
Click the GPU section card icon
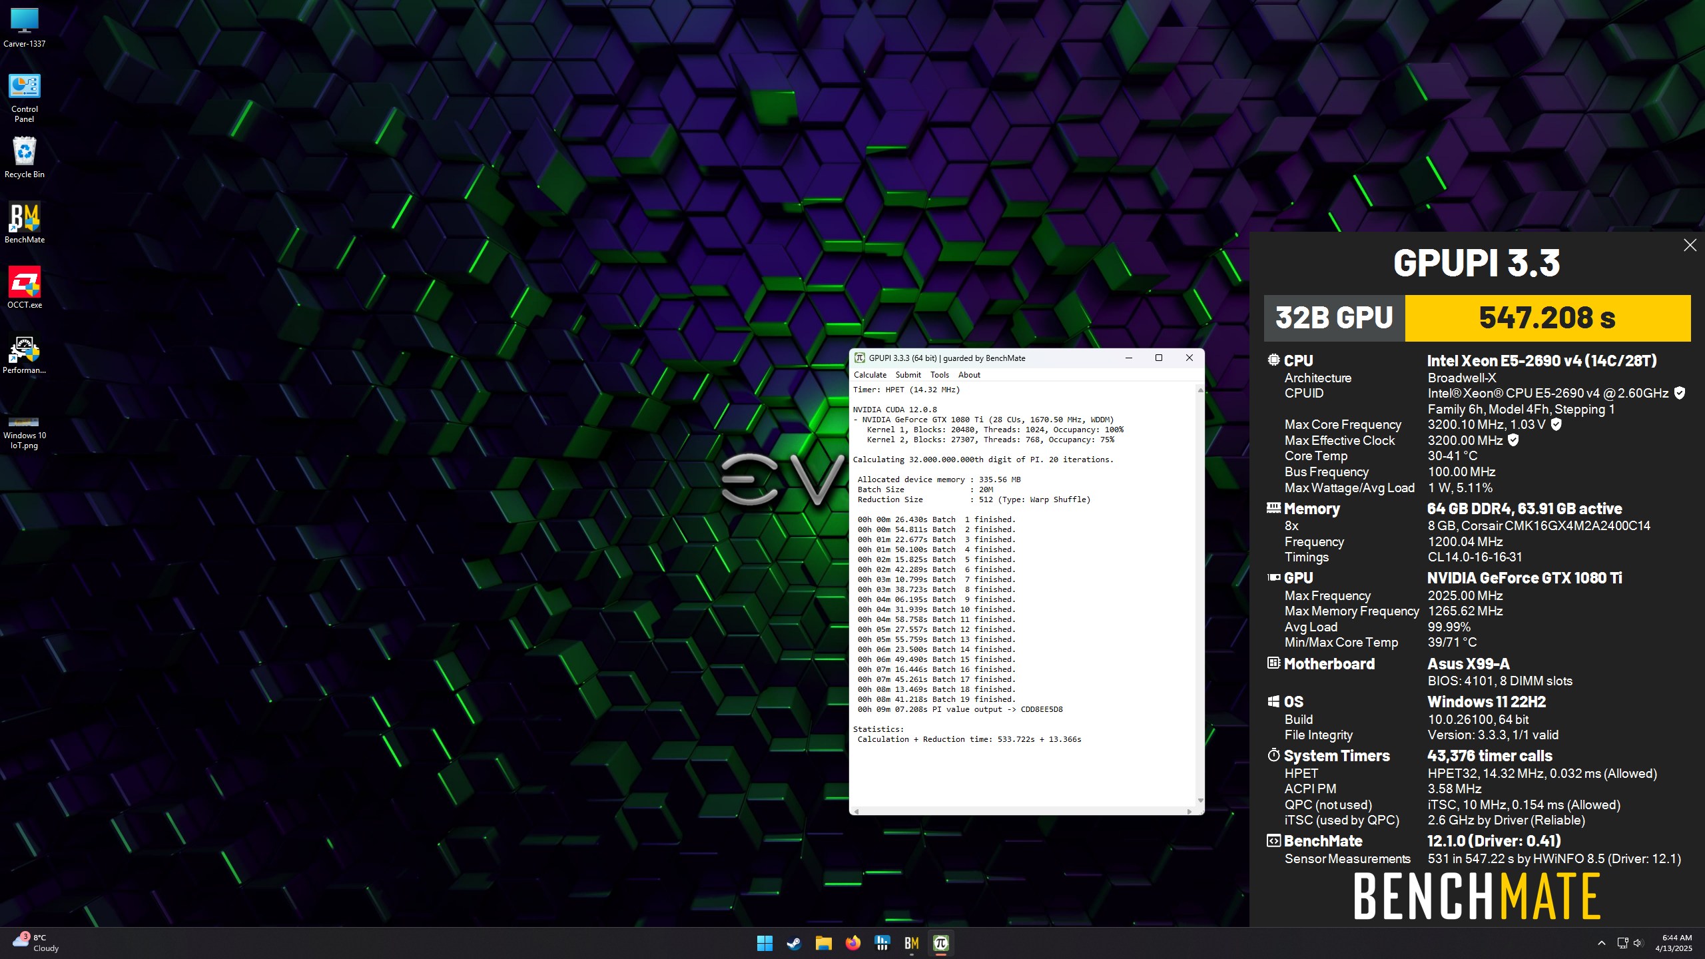1273,577
